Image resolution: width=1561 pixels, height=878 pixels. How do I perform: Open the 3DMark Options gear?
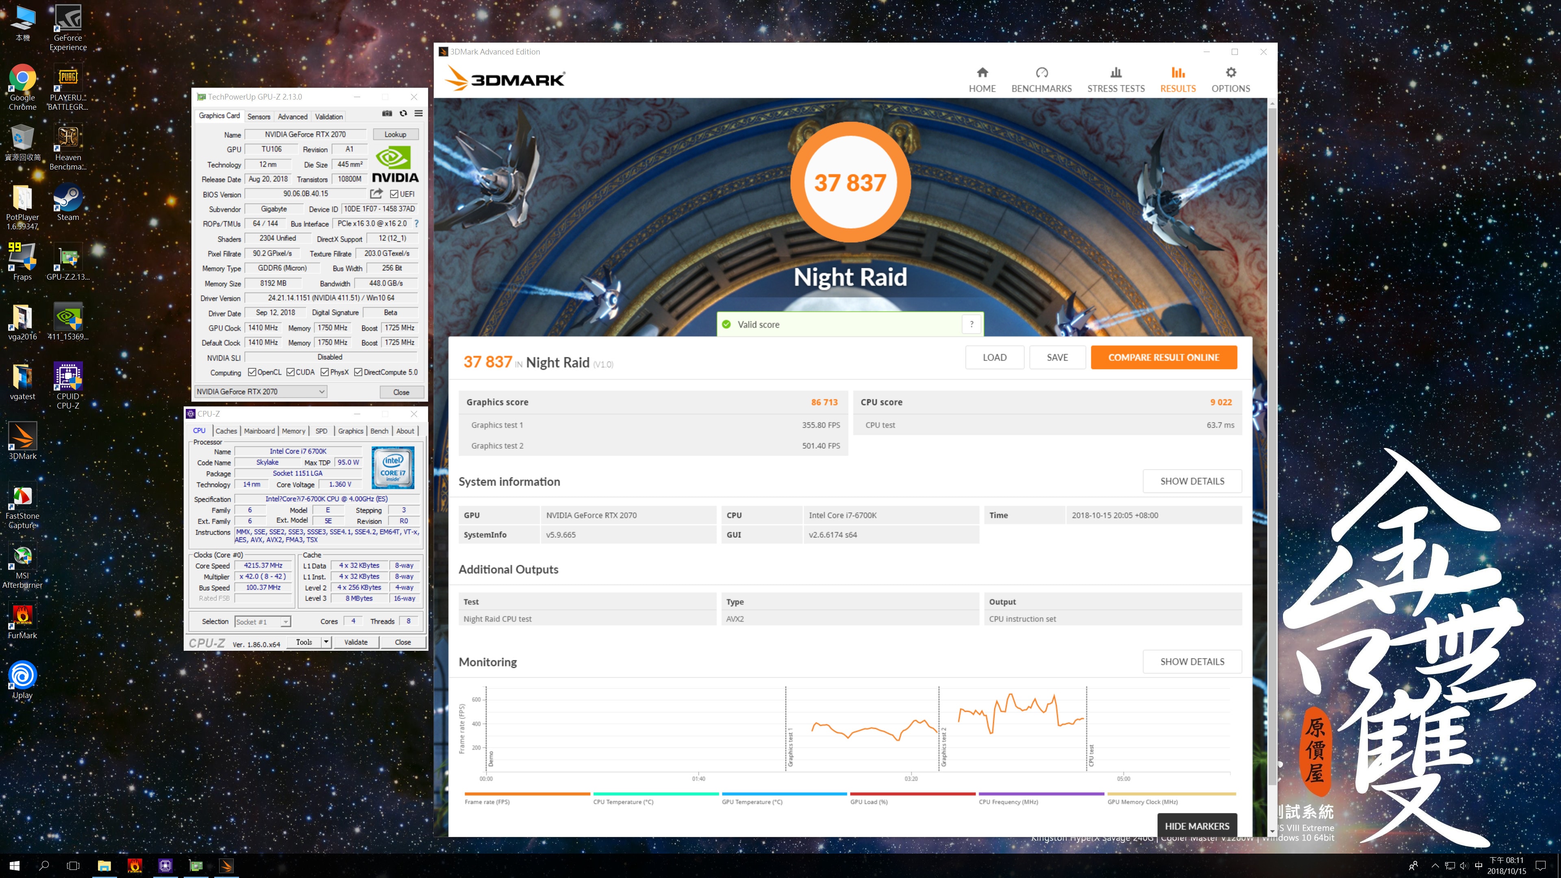[1230, 80]
